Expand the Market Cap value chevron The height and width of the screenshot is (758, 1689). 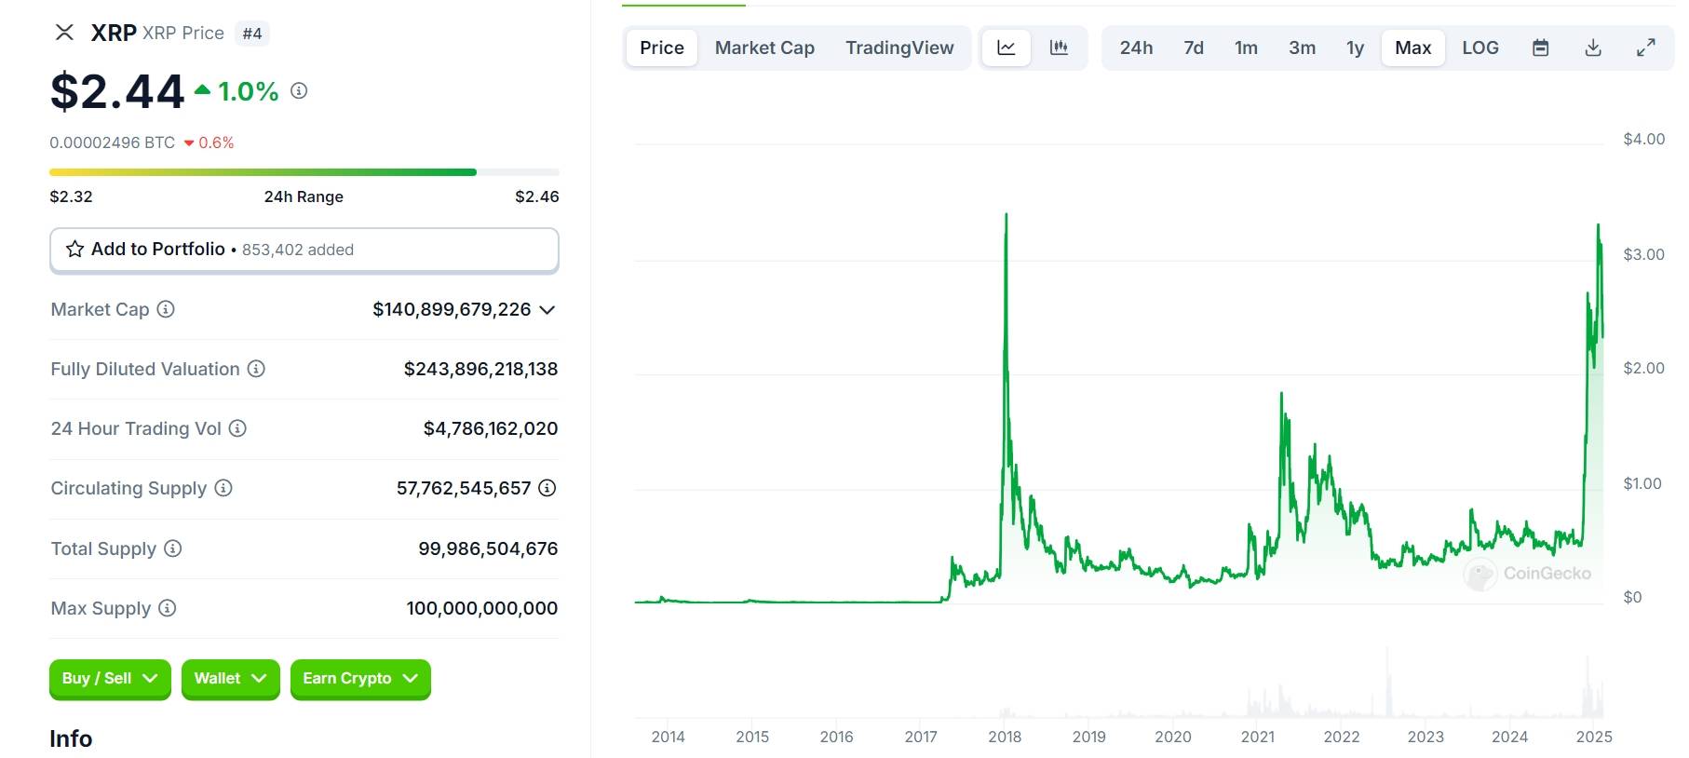(547, 310)
